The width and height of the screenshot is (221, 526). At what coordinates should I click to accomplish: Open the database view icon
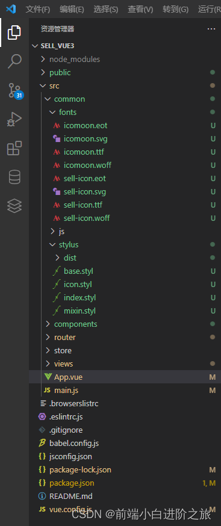[x=14, y=177]
